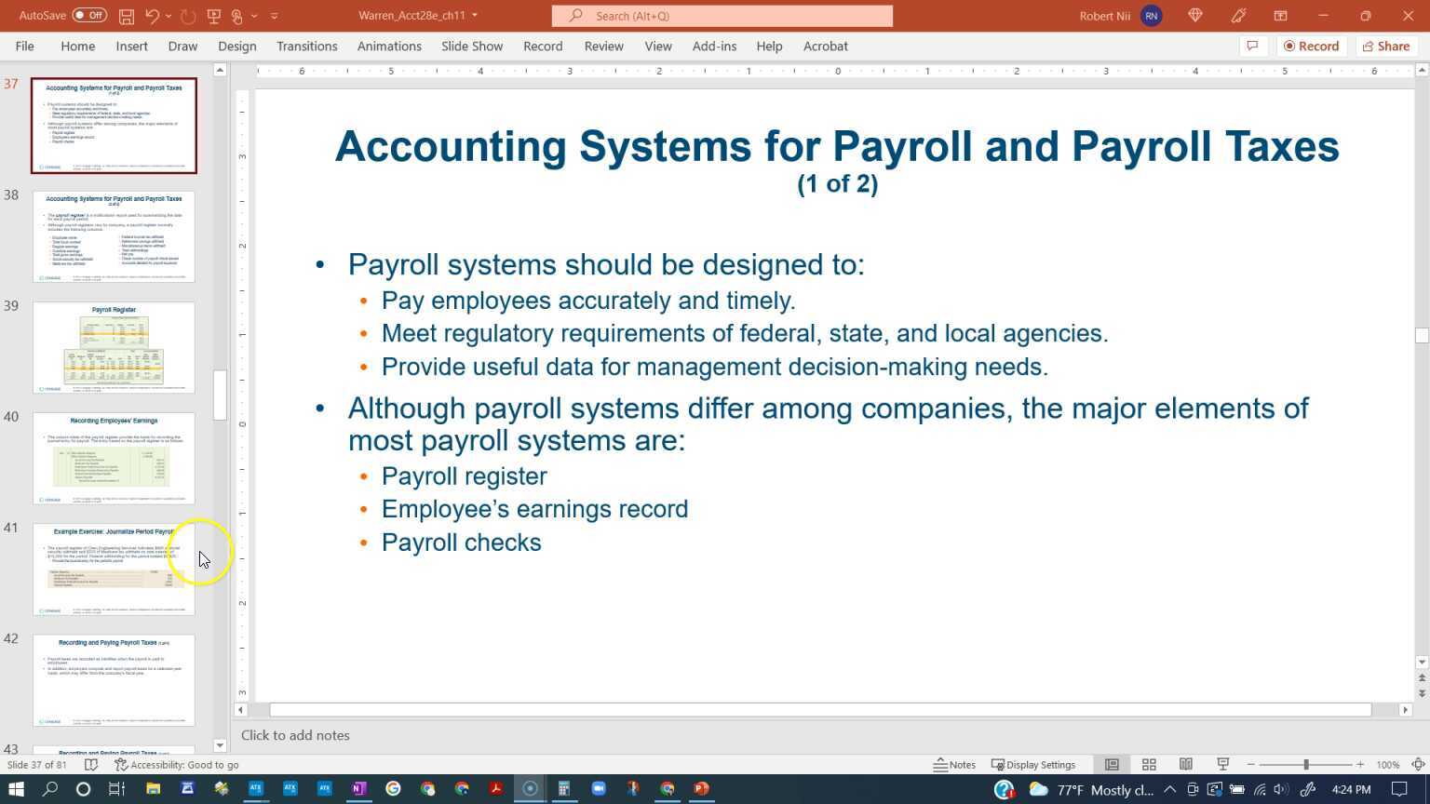
Task: Open the Undo history dropdown arrow
Action: click(168, 16)
